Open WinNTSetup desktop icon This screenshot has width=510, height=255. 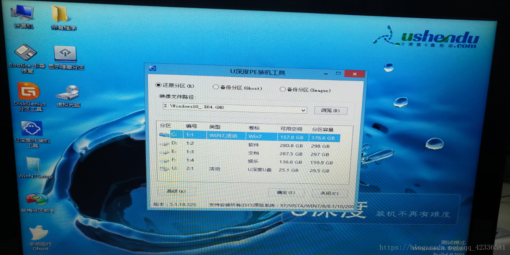click(35, 167)
